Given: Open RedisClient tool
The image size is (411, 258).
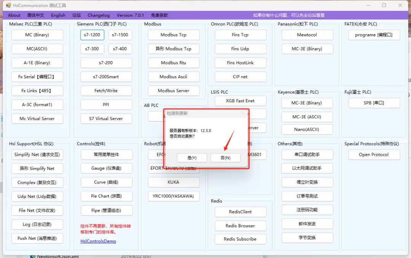Looking at the screenshot, I should pos(241,212).
